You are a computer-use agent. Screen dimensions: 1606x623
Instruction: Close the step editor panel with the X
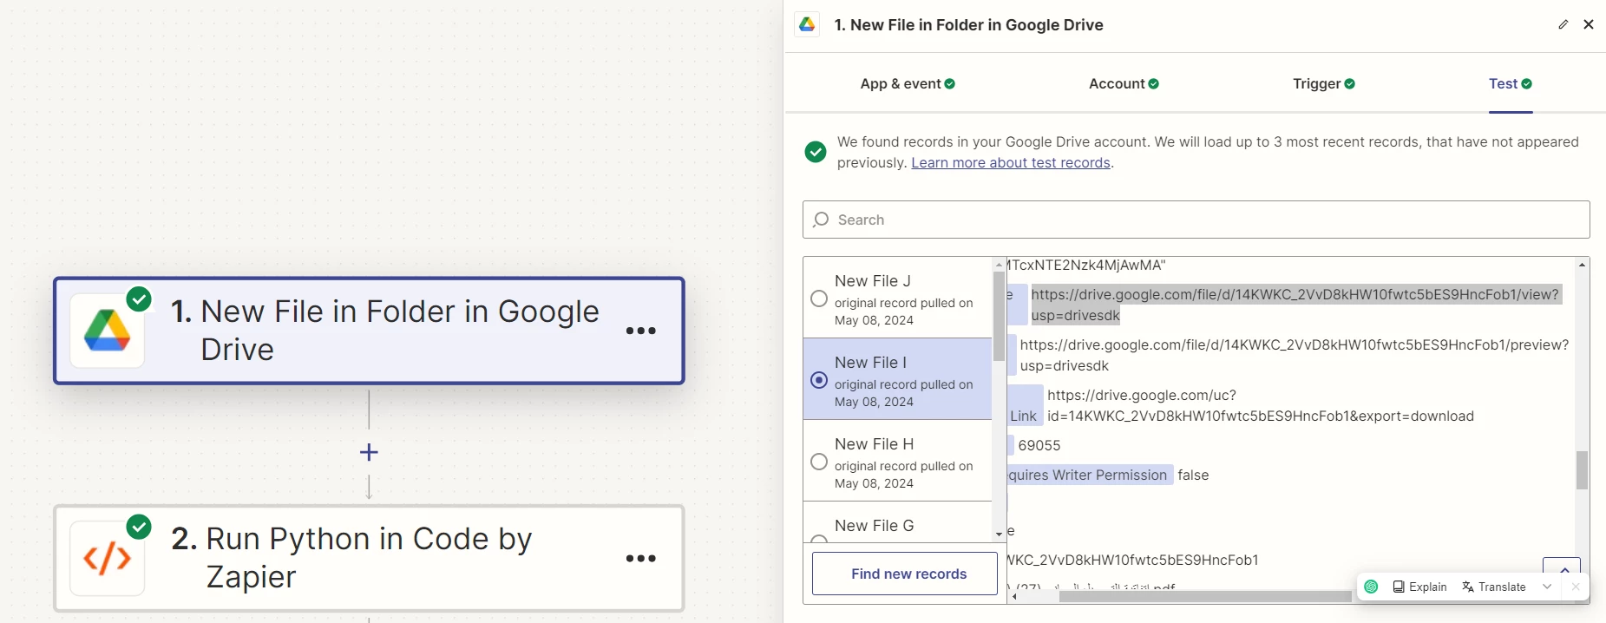coord(1589,24)
